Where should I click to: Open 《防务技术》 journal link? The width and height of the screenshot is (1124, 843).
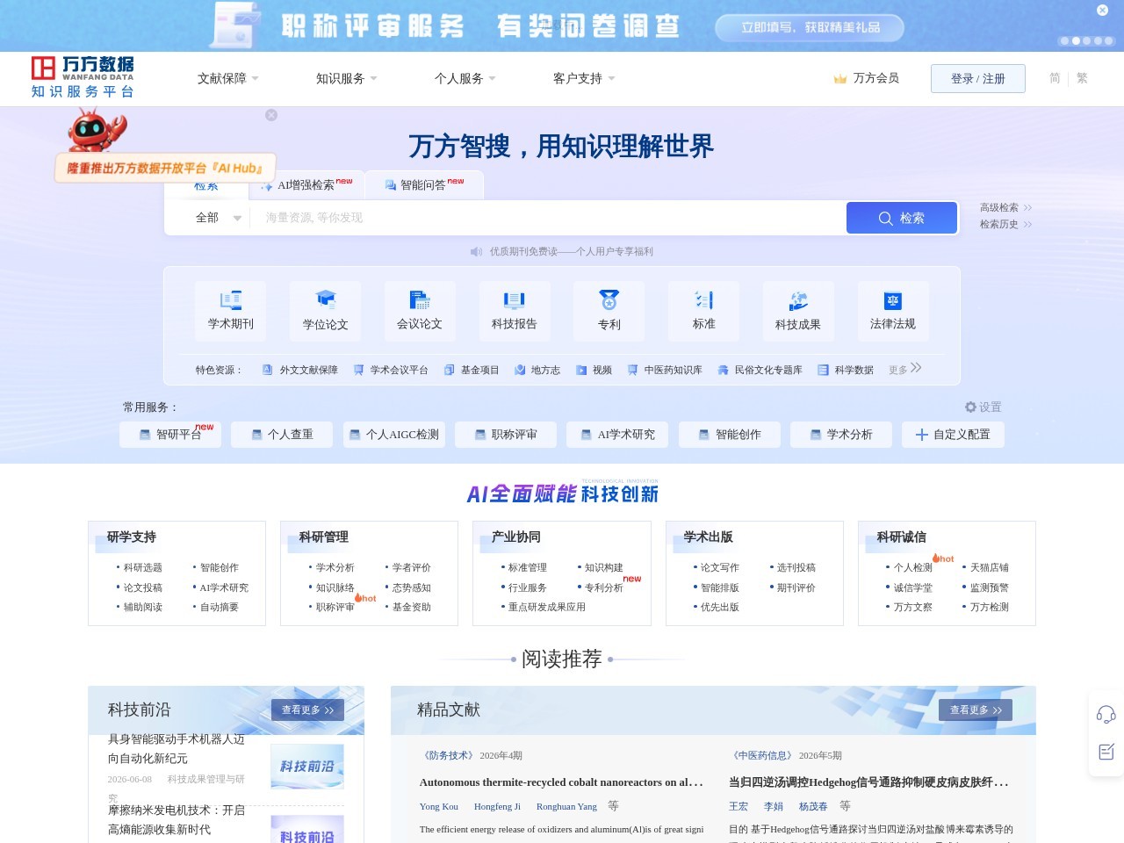pos(448,755)
